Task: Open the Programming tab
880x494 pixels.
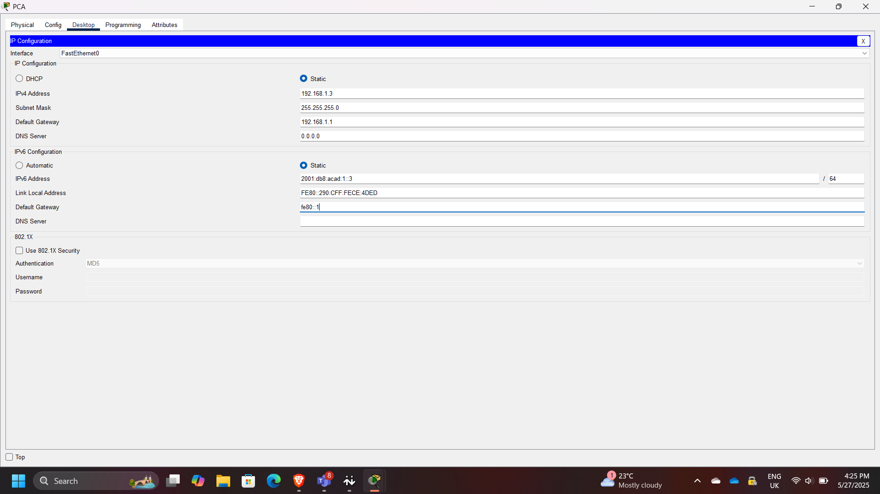Action: (x=123, y=25)
